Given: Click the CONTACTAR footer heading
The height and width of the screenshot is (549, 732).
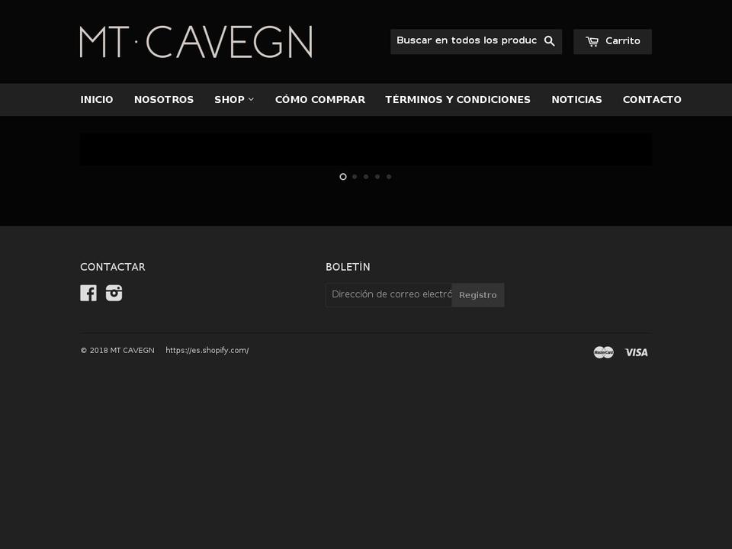Looking at the screenshot, I should [x=113, y=267].
